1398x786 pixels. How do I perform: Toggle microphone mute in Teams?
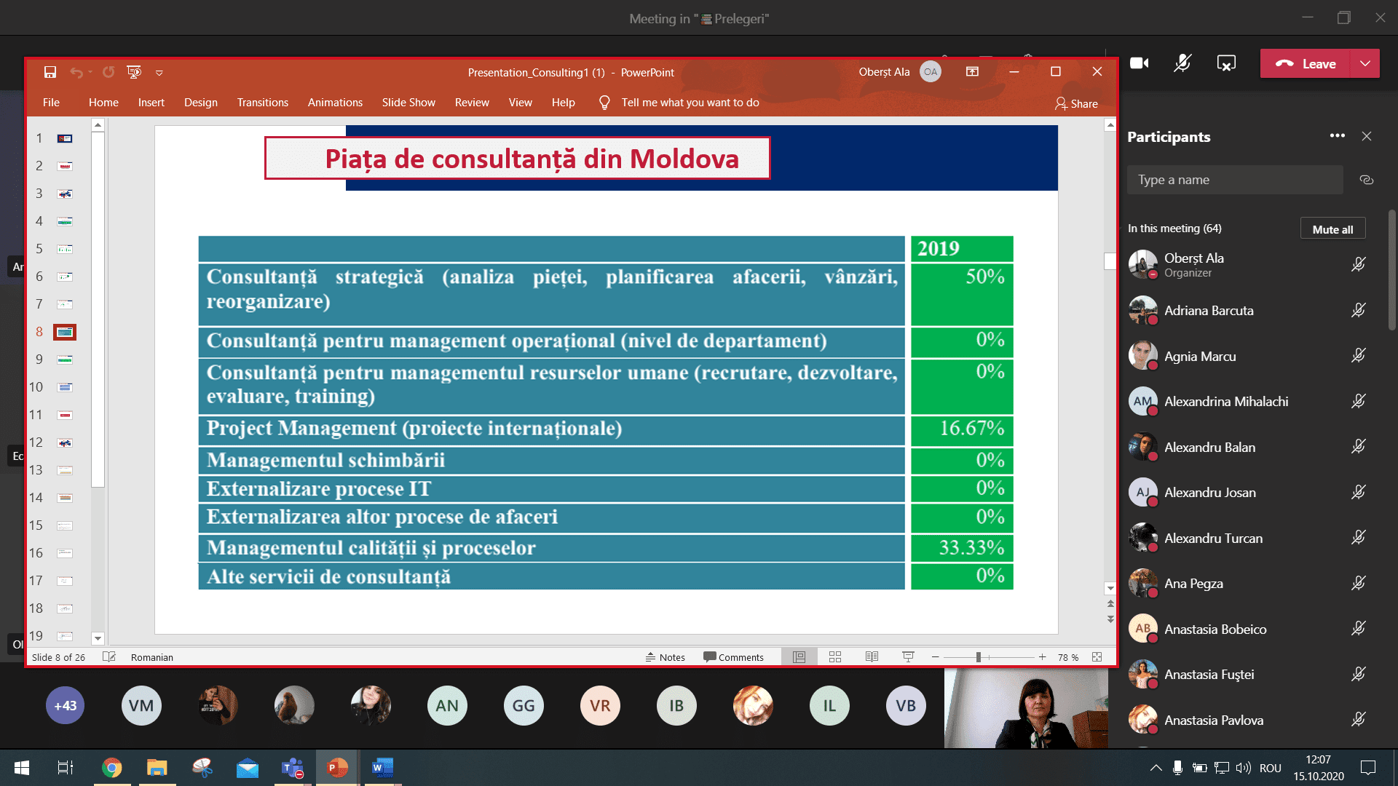1182,63
